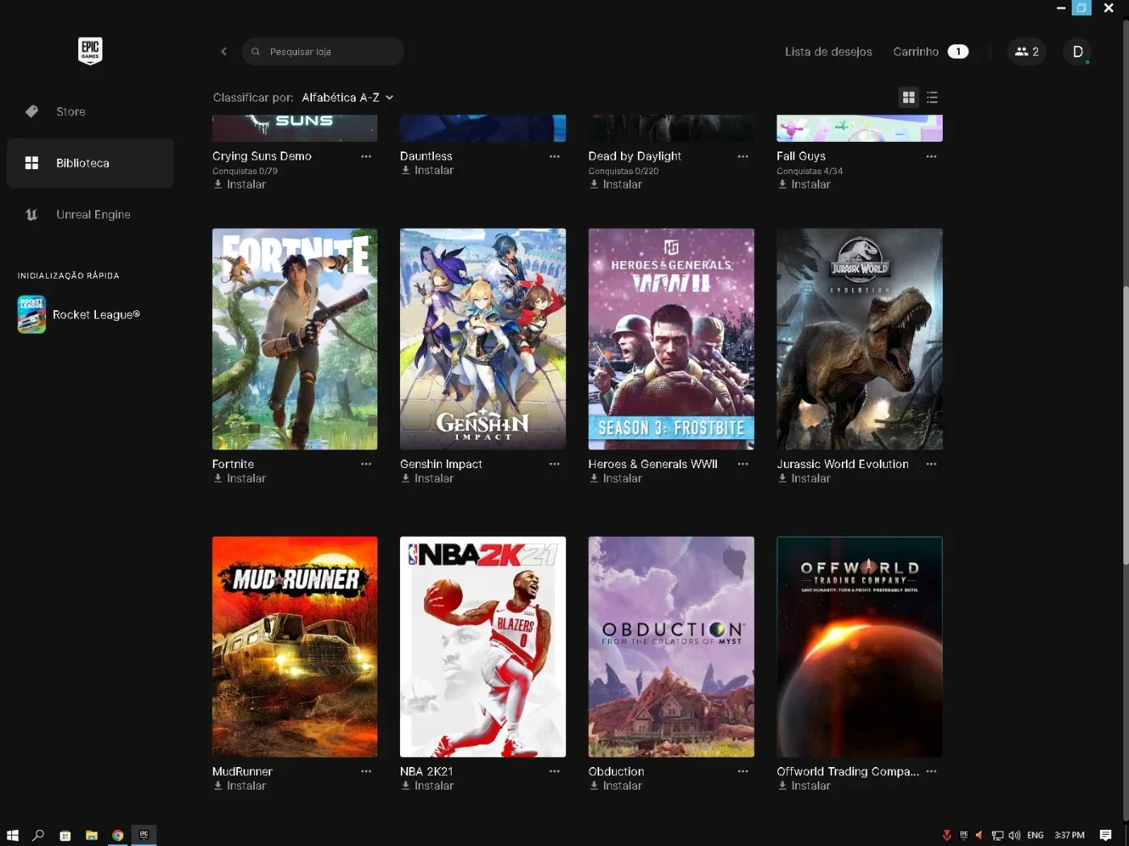Click the Epic Games logo
1129x846 pixels.
[x=90, y=51]
